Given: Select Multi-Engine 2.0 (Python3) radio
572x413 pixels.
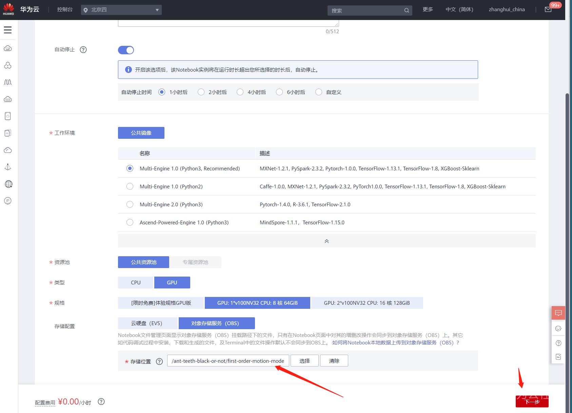Looking at the screenshot, I should pyautogui.click(x=130, y=205).
